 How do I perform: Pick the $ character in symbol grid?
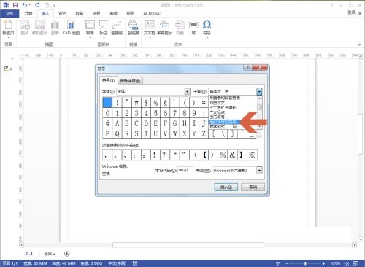tap(146, 103)
